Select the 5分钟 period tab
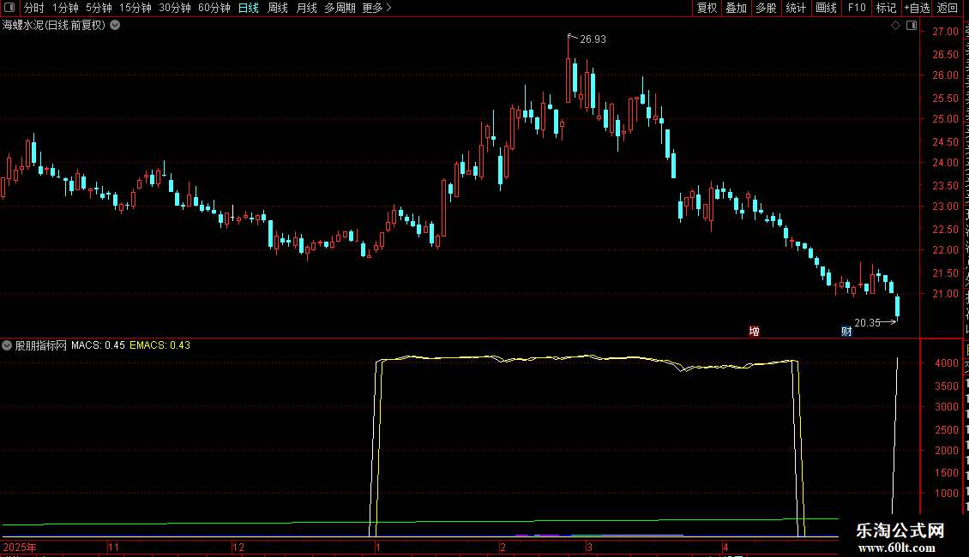 click(99, 8)
